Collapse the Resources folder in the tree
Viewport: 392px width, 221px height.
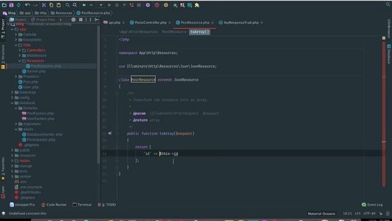tap(20, 61)
